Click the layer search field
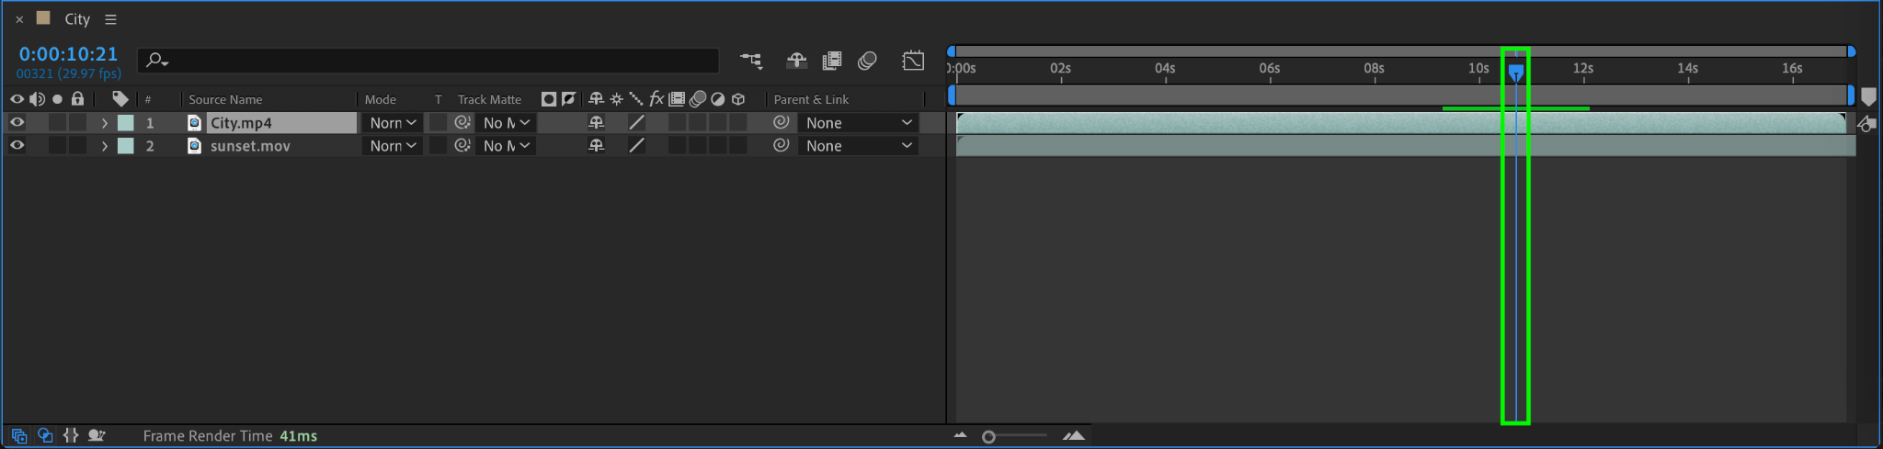The height and width of the screenshot is (449, 1883). [432, 61]
